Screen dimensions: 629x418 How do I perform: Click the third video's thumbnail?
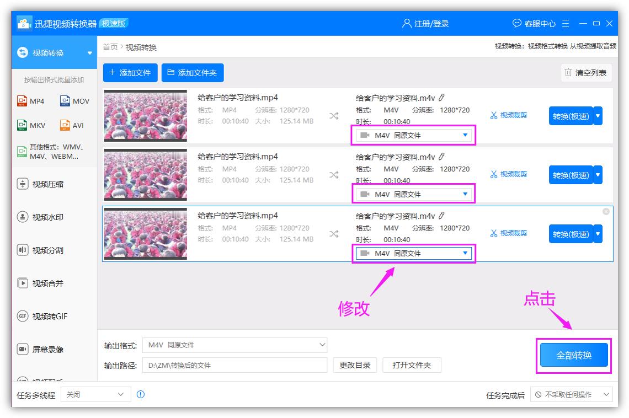(x=145, y=234)
